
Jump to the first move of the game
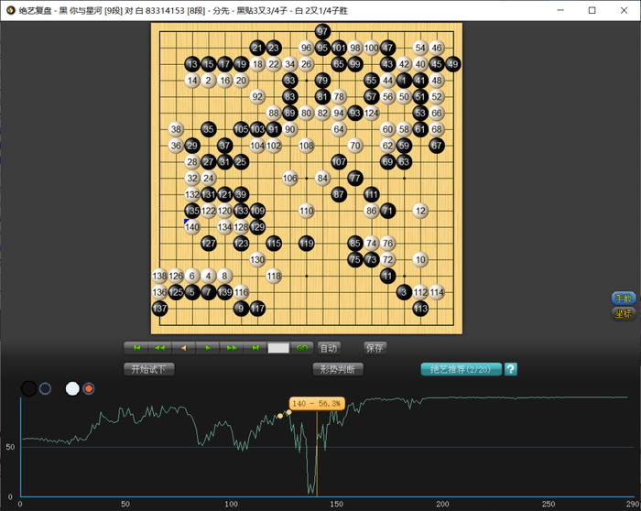pos(136,348)
